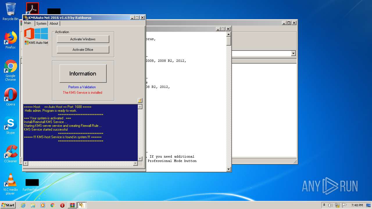Open the large Information button

pyautogui.click(x=83, y=73)
